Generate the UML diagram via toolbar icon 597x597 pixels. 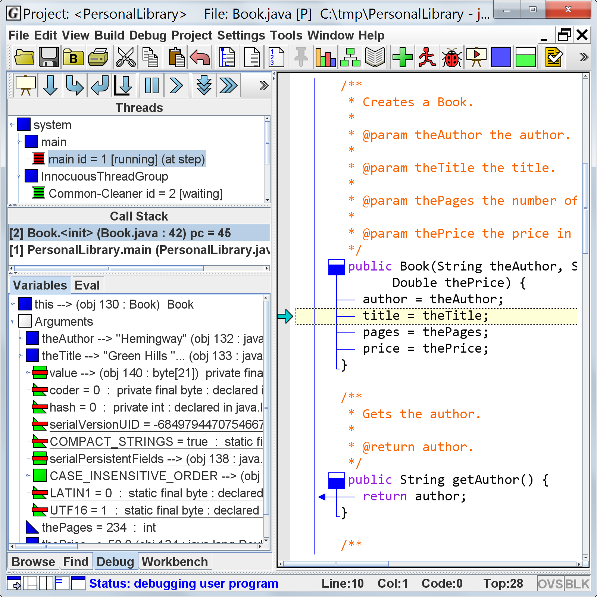[x=350, y=57]
